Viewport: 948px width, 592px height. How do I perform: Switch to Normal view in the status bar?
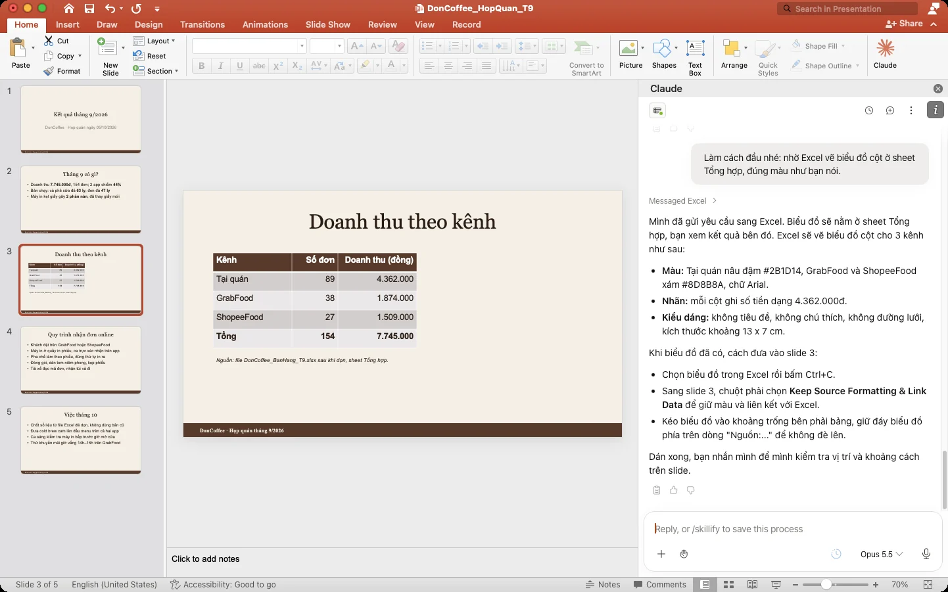(x=705, y=584)
